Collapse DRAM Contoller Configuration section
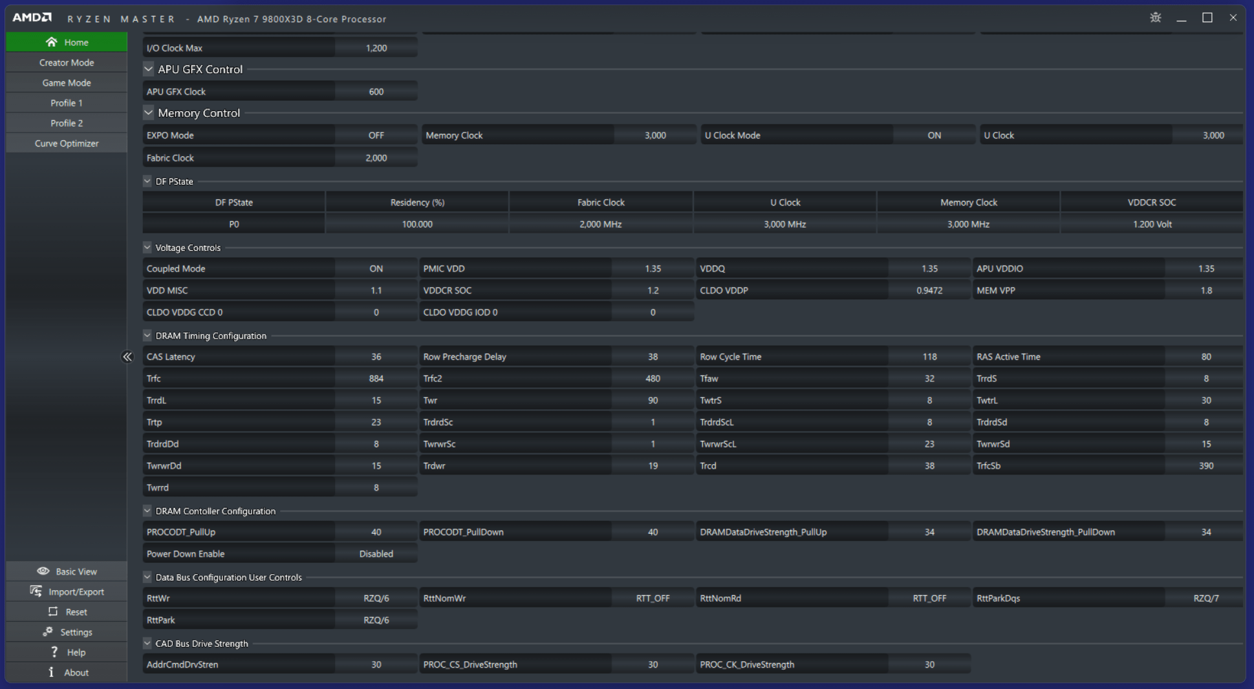Viewport: 1254px width, 689px height. (147, 511)
